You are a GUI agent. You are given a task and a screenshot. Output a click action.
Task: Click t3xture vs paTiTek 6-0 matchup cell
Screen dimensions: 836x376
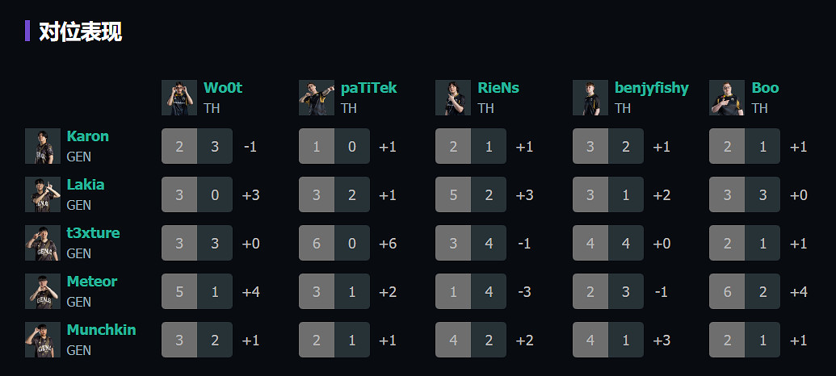334,243
